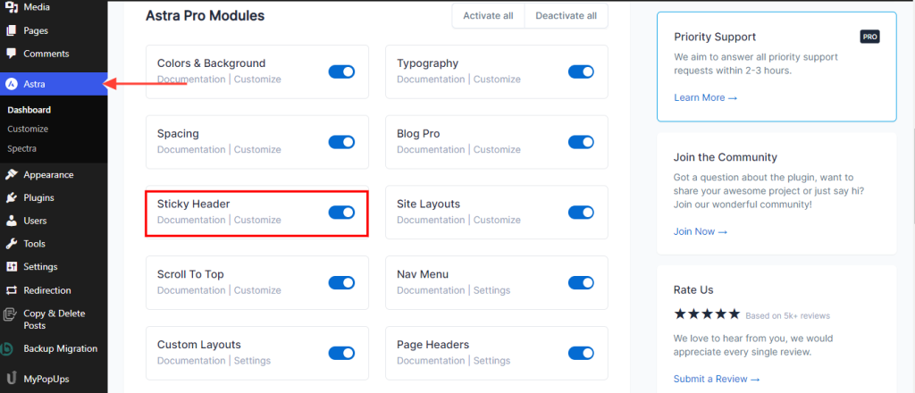This screenshot has height=393, width=915.
Task: Open the Media menu icon
Action: [11, 8]
